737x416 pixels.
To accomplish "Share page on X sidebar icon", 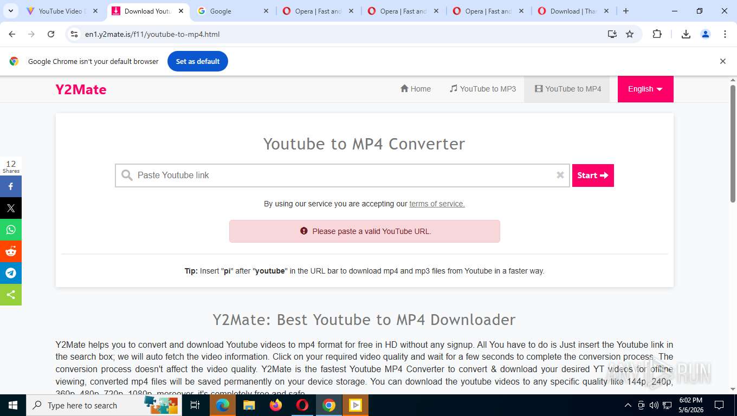I will 11,208.
